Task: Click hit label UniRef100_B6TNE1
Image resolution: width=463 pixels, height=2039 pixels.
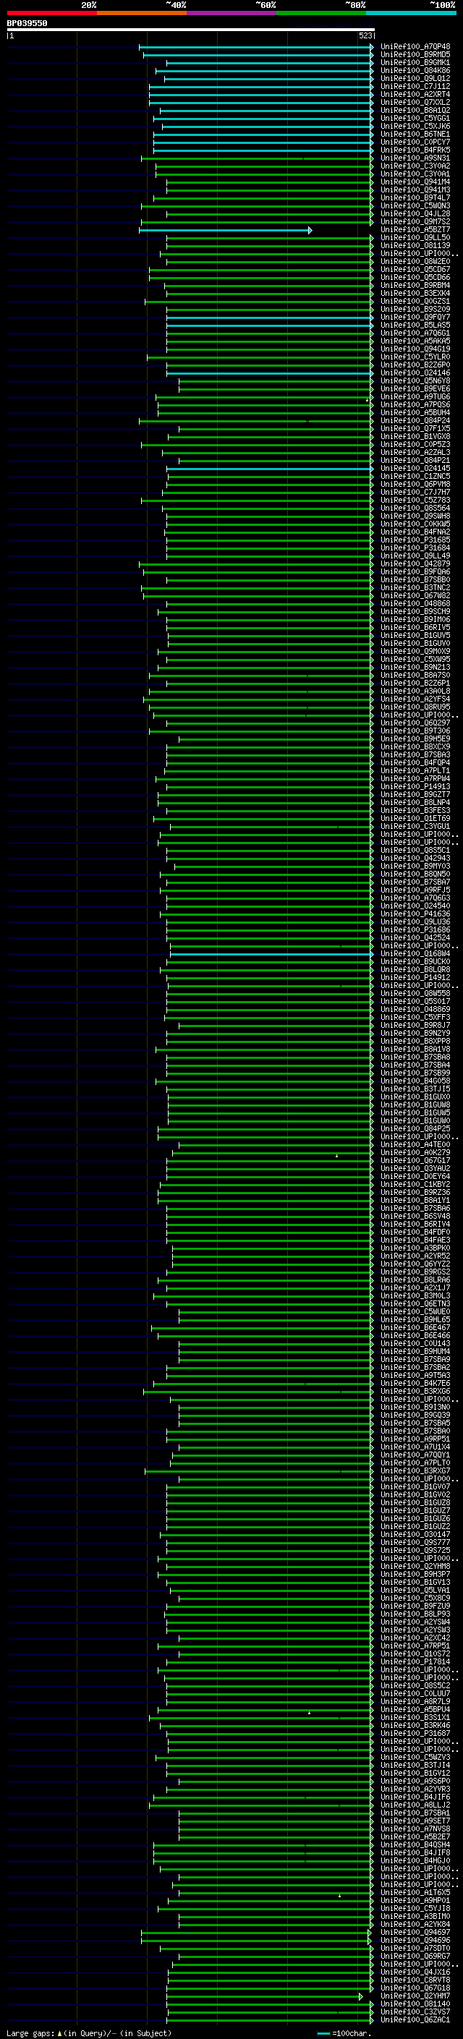Action: tap(415, 135)
